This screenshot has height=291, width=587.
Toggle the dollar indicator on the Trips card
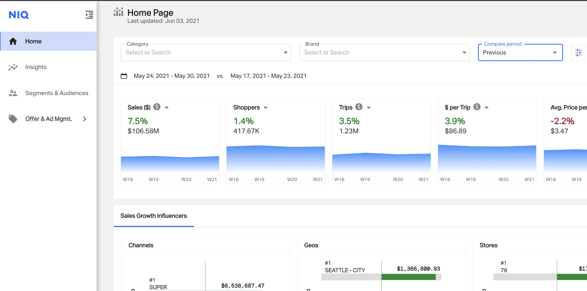(x=359, y=107)
